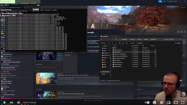The width and height of the screenshot is (187, 105).
Task: Skip to the next video
Action: click(12, 102)
